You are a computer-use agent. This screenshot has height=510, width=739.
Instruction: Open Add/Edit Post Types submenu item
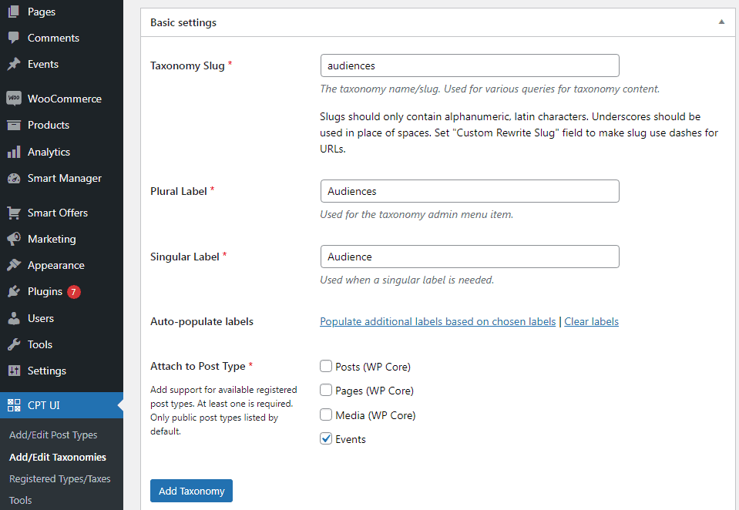pyautogui.click(x=53, y=435)
